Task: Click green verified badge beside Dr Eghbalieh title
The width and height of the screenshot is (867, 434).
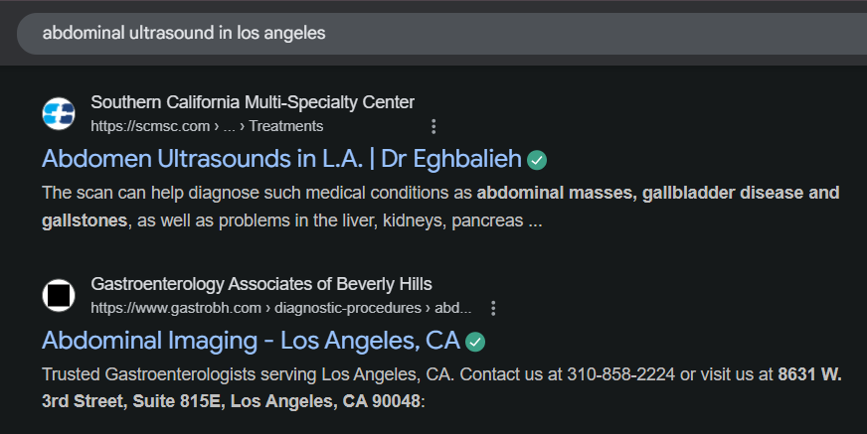Action: [537, 160]
